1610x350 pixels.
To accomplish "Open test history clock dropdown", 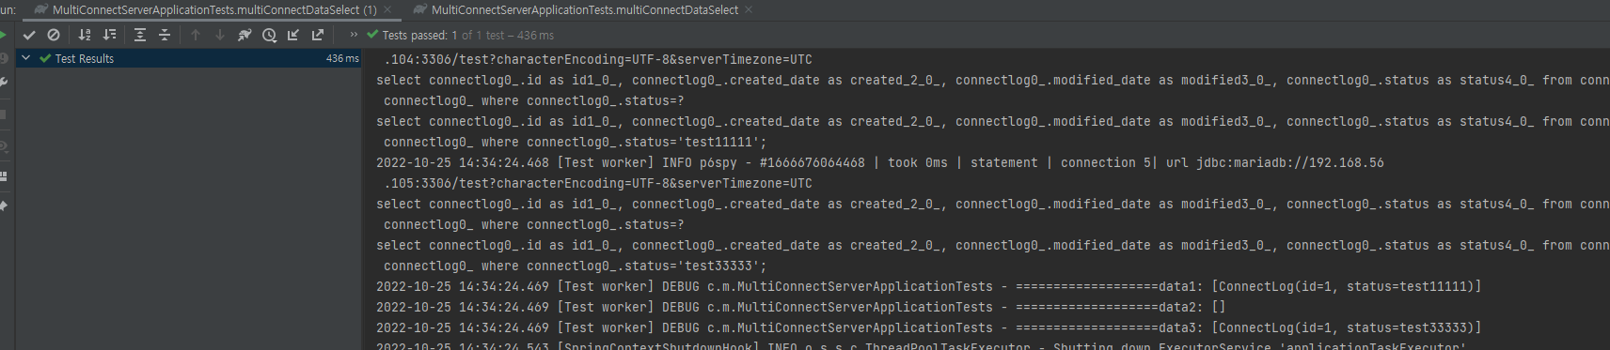I will [x=269, y=35].
